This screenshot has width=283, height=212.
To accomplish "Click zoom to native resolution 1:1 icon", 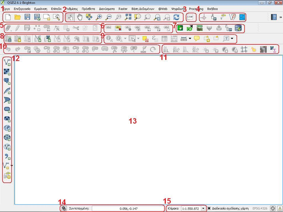I will [x=118, y=17].
